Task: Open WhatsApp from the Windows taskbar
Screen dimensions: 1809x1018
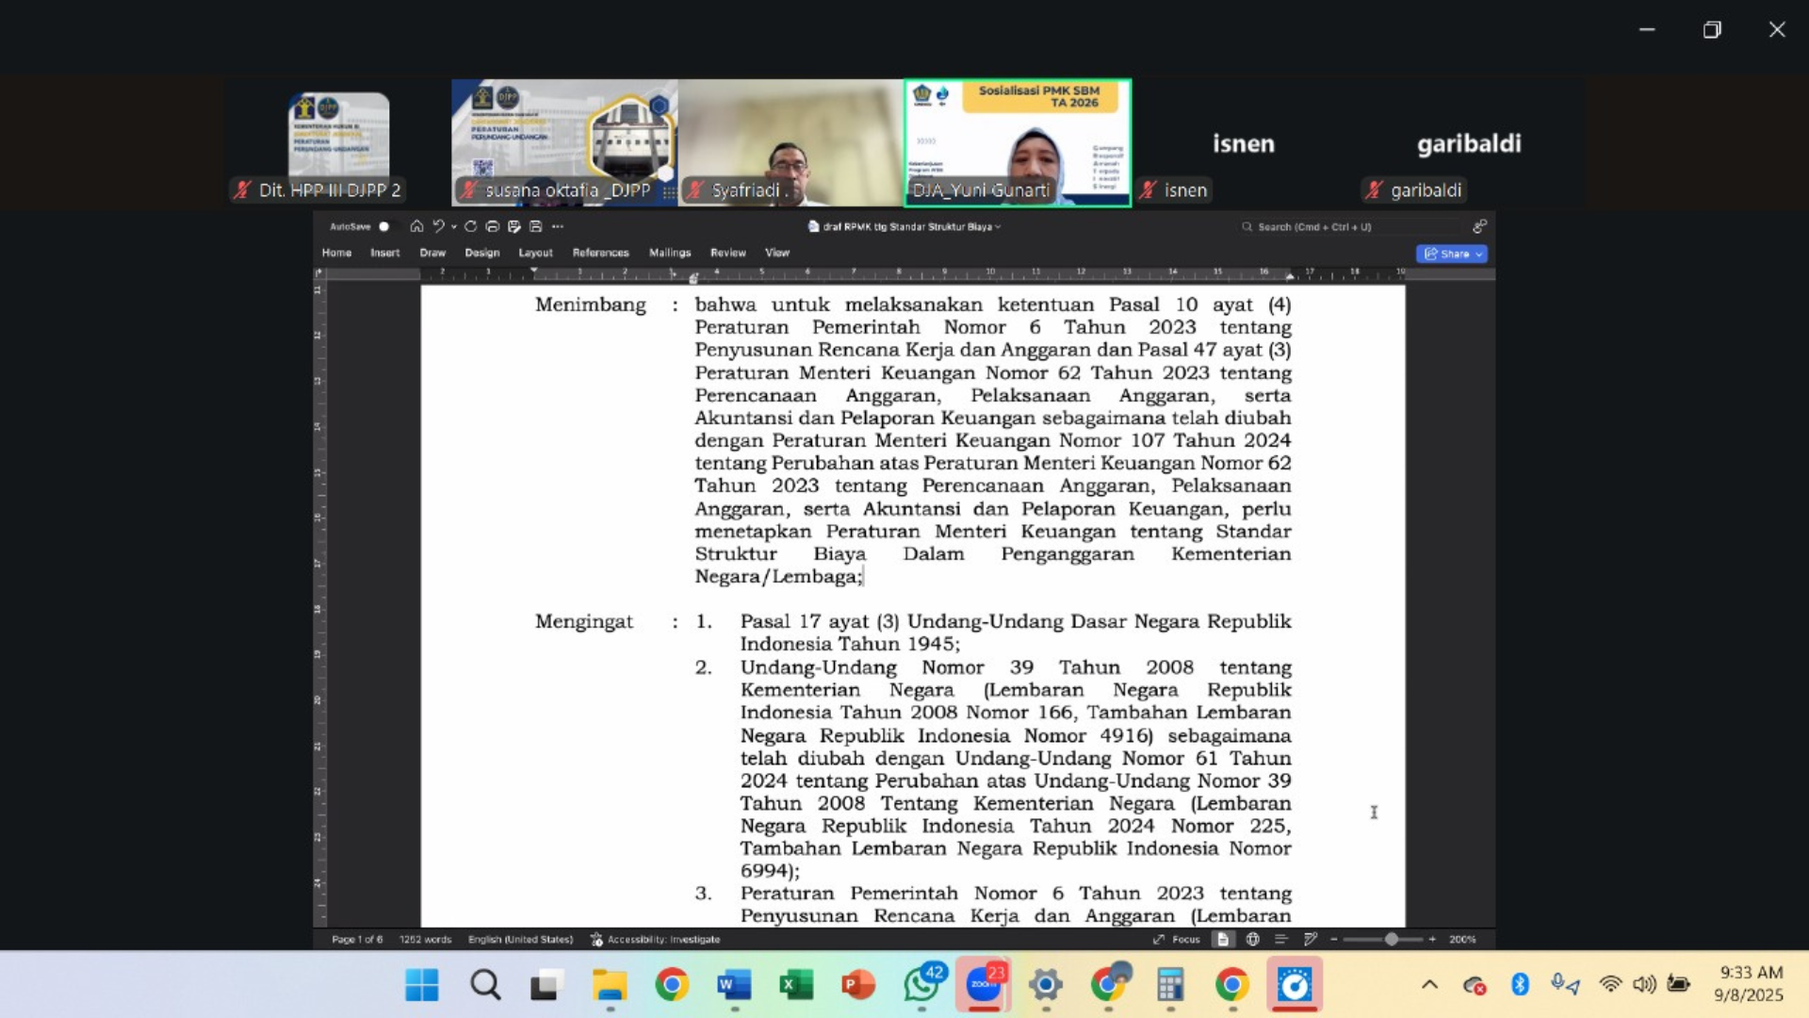Action: pyautogui.click(x=921, y=985)
